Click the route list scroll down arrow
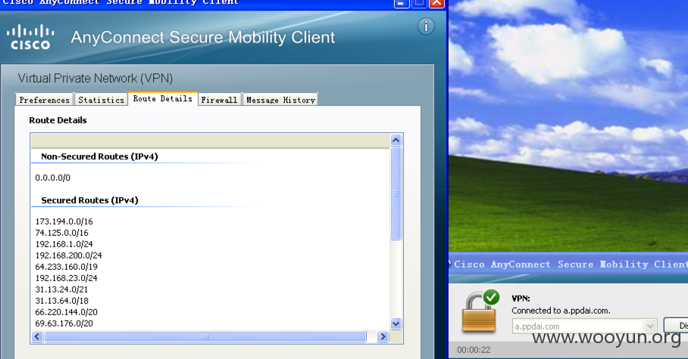The height and width of the screenshot is (359, 688). coord(396,324)
